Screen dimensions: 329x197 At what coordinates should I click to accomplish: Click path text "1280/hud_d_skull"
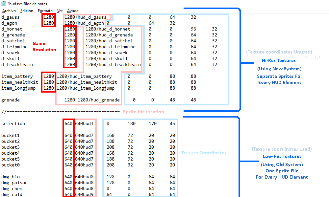pos(107,59)
